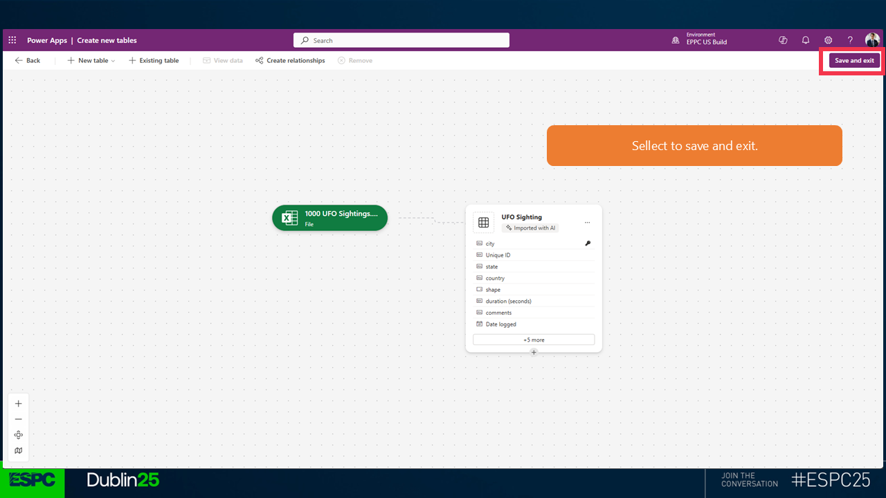Zoom out on the canvas
The width and height of the screenshot is (886, 498).
click(19, 419)
